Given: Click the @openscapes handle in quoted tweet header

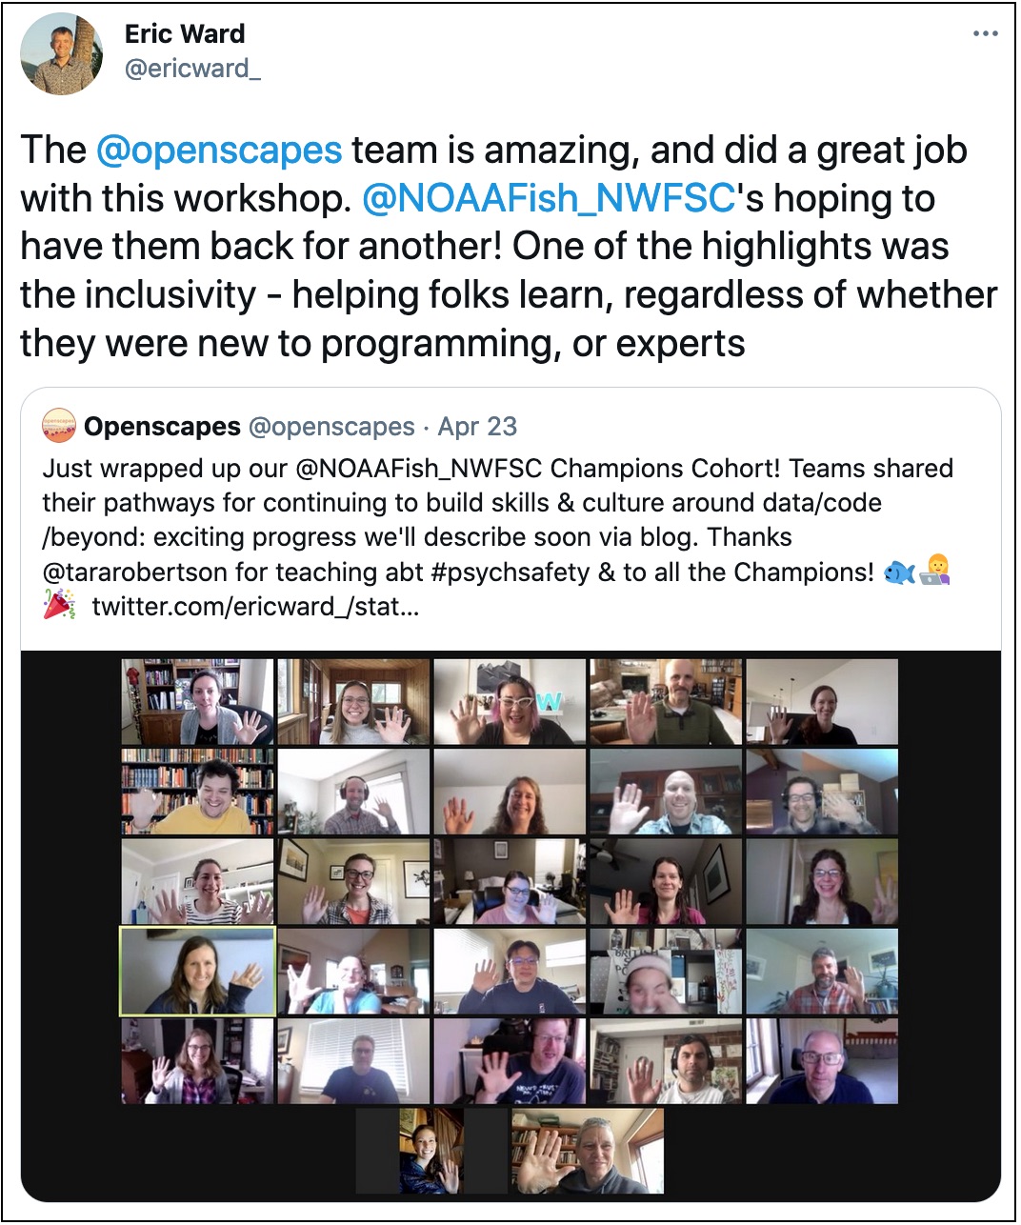Looking at the screenshot, I should click(331, 426).
